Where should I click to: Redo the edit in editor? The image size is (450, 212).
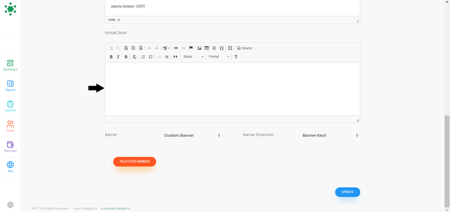click(x=157, y=48)
